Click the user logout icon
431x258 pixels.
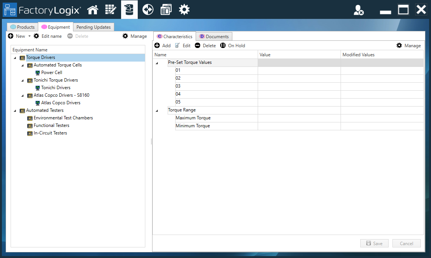[x=358, y=10]
